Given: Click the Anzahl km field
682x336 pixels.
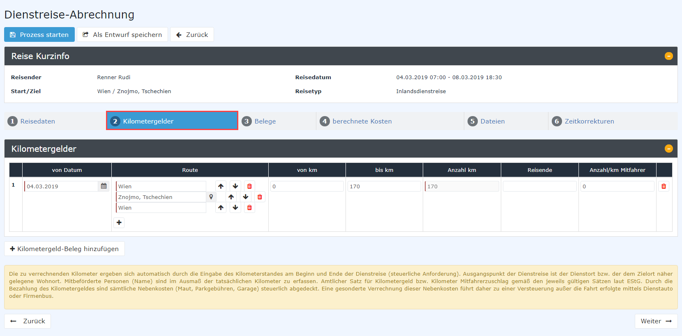Looking at the screenshot, I should pos(462,186).
